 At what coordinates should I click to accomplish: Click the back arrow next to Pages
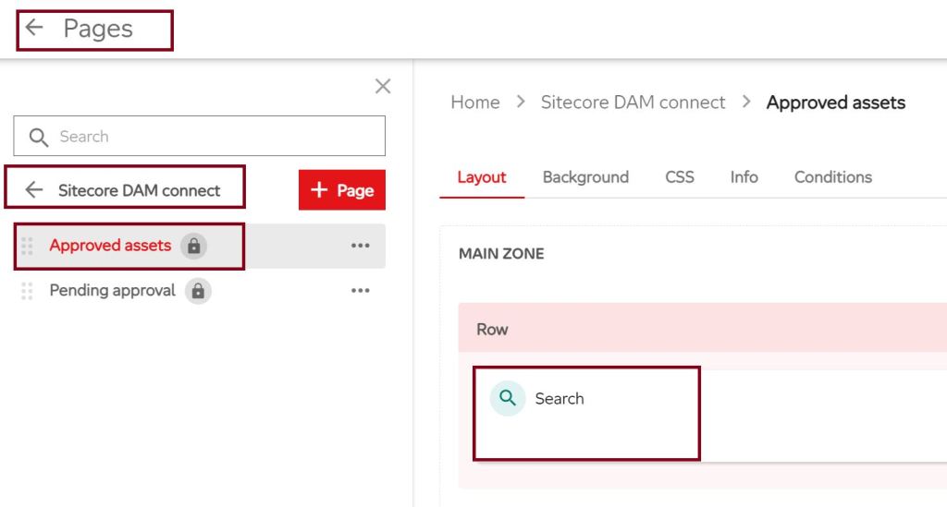pos(34,29)
